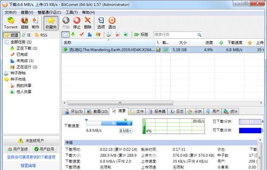Open 彗星通行证(C) menu
The image size is (267, 170).
[x=49, y=12]
